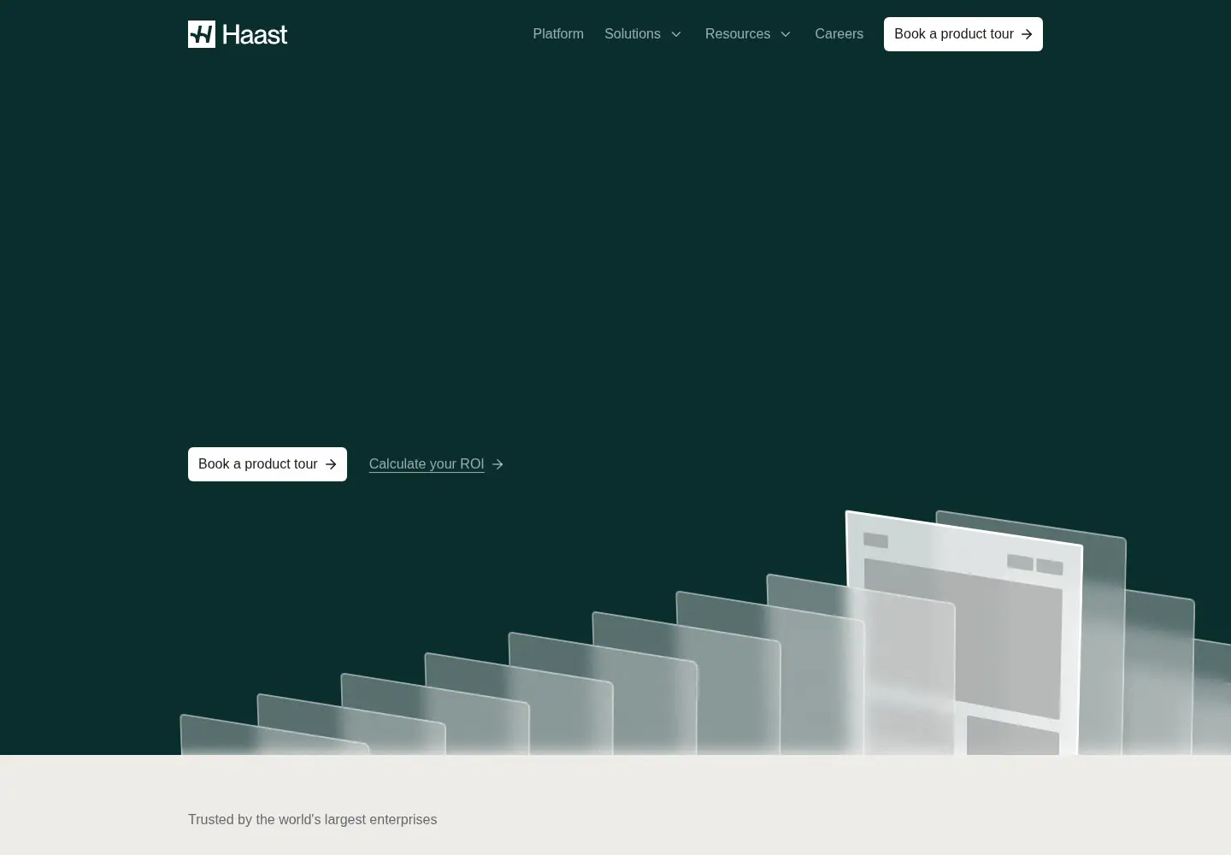The height and width of the screenshot is (855, 1231).
Task: Open the Platform nav link
Action: pyautogui.click(x=558, y=34)
